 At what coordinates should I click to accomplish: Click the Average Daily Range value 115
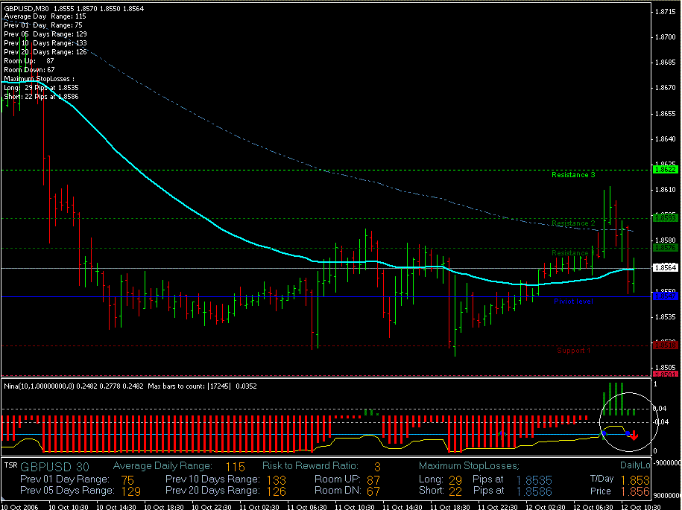236,466
